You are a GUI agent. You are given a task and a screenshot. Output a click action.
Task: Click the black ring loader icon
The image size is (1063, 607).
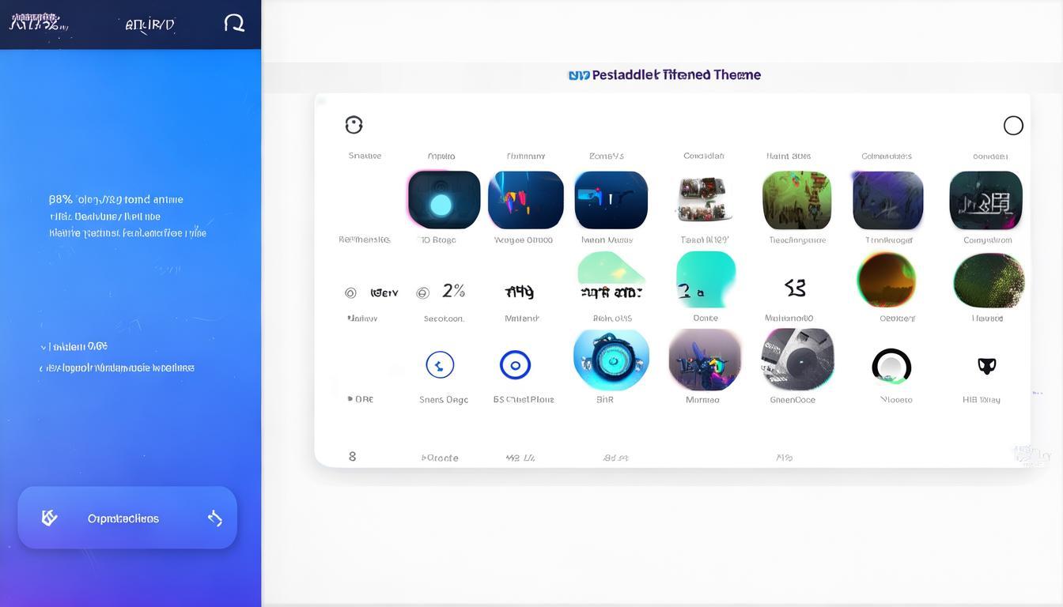[x=891, y=367]
